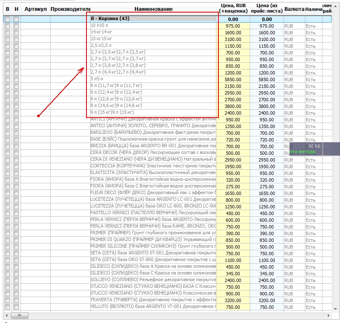Select the PRIMER (ПРАЙМЕР) Грунт глубокого row
340x323 pixels.
tap(167, 233)
